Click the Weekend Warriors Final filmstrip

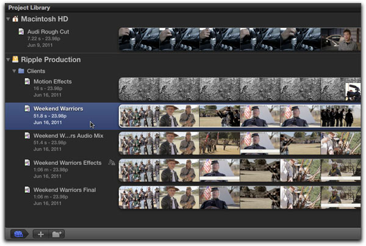coord(240,197)
